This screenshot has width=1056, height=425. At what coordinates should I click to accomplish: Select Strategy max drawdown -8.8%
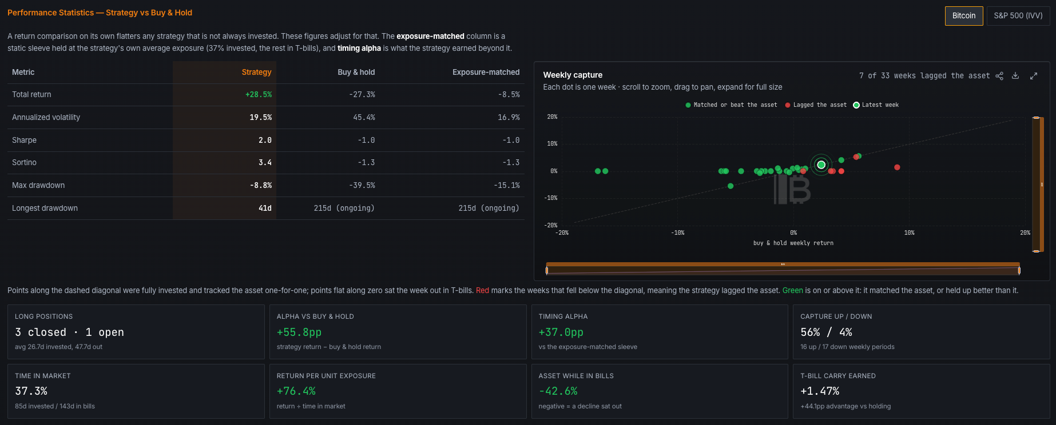point(261,186)
